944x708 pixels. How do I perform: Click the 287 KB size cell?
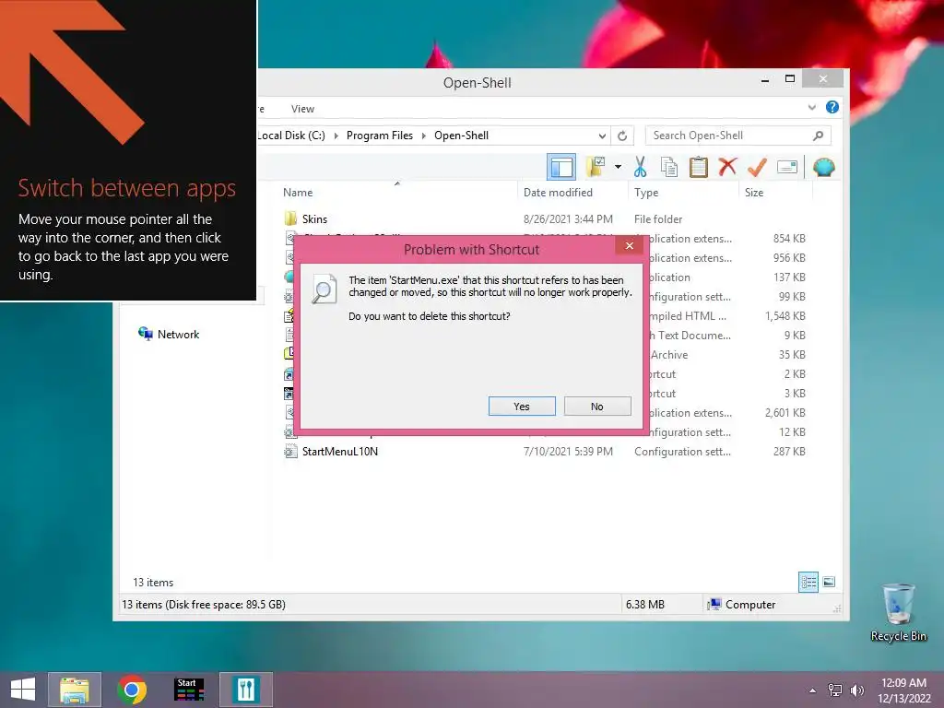click(789, 452)
